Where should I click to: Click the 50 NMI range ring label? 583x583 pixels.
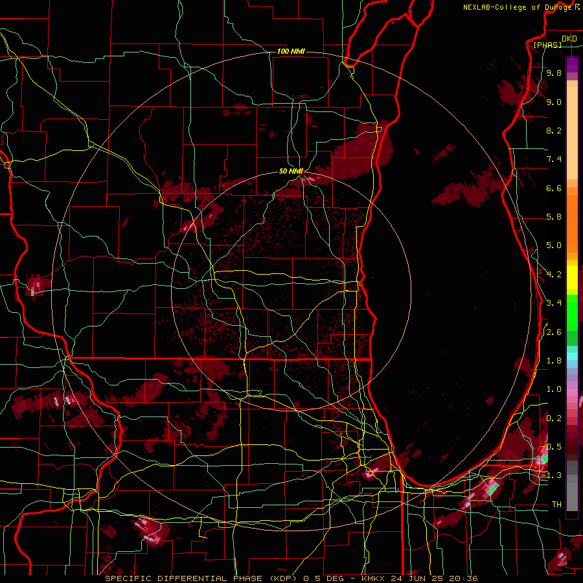pos(291,171)
